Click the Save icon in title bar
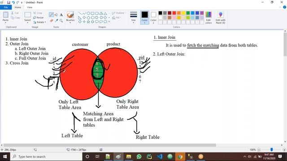 click(9, 2)
